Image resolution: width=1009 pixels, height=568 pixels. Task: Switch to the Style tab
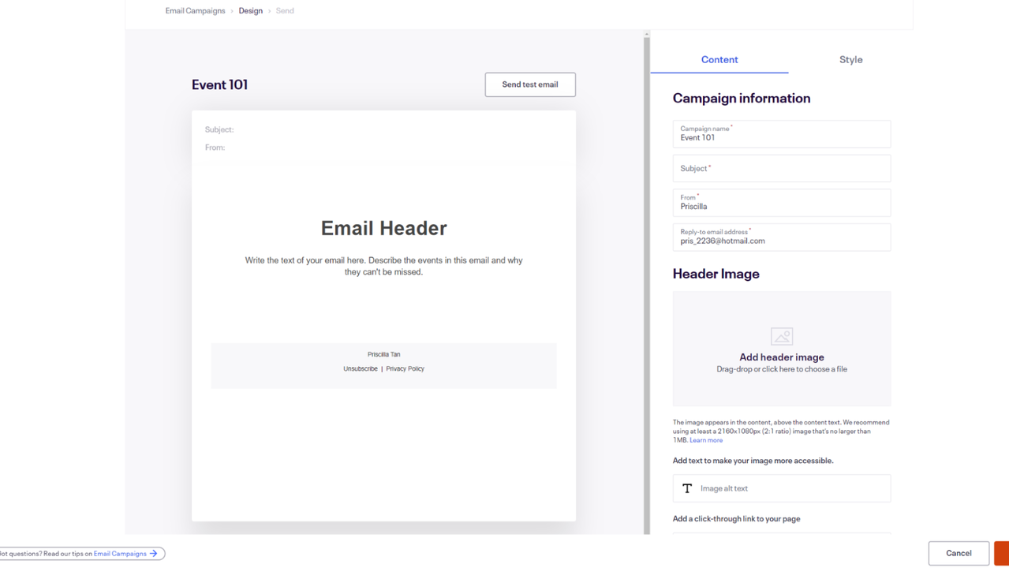850,60
